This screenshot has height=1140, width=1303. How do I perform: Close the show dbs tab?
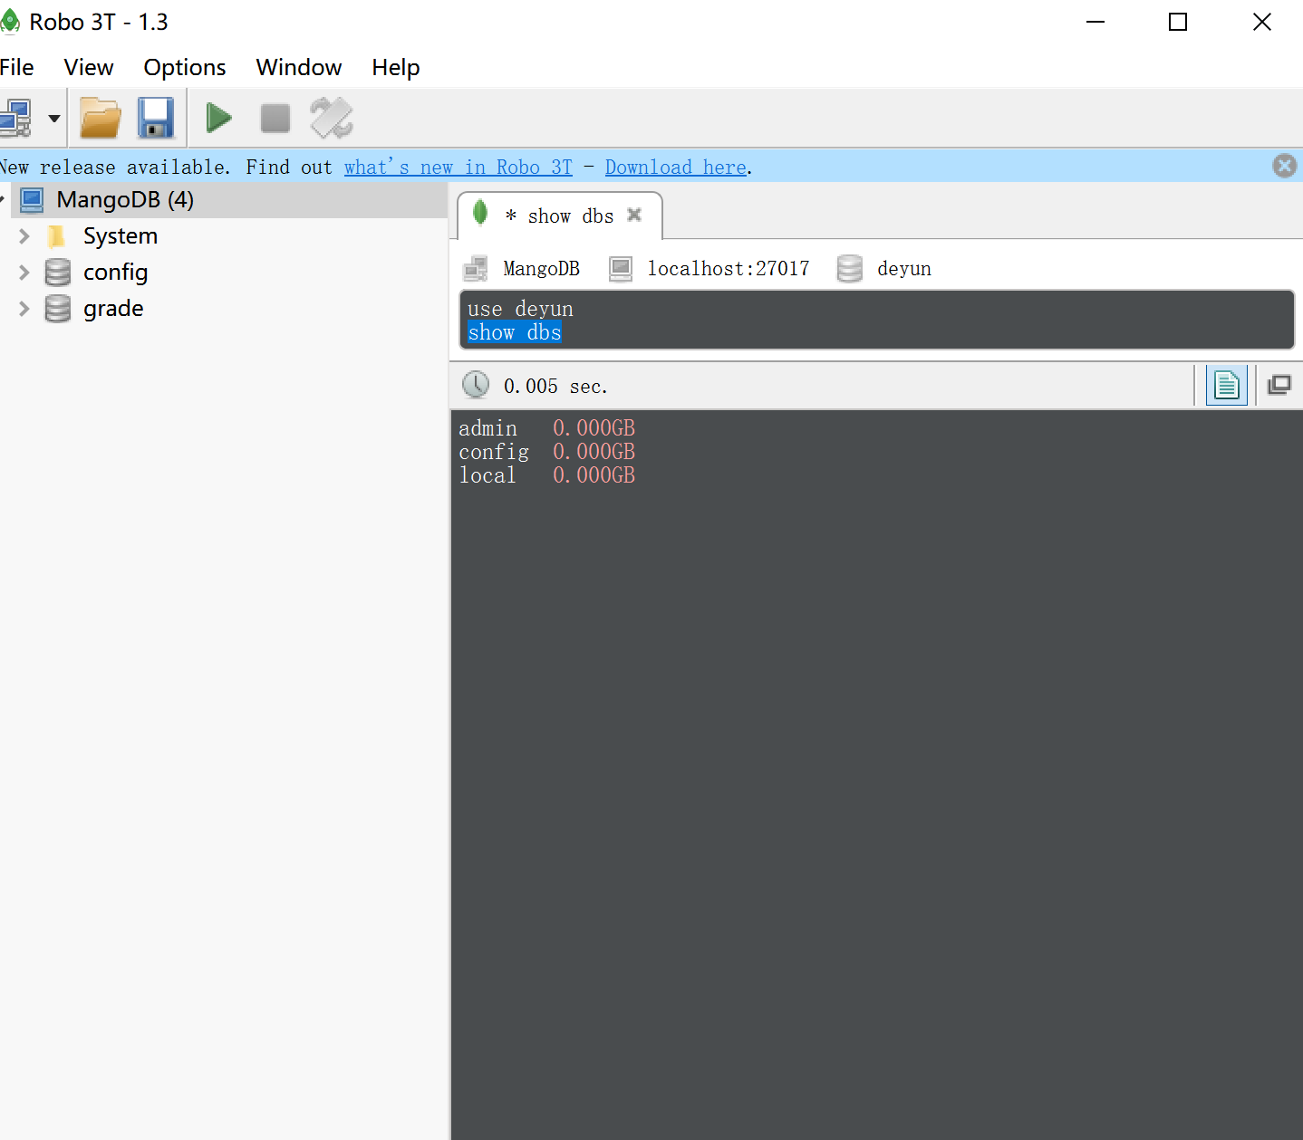click(x=634, y=215)
